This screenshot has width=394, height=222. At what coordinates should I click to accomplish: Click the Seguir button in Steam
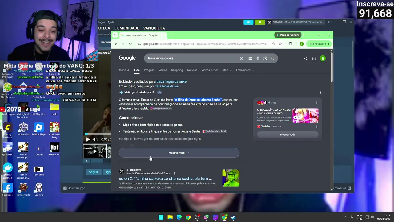click(x=94, y=172)
